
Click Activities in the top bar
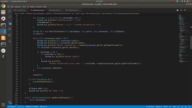[x=4, y=1]
